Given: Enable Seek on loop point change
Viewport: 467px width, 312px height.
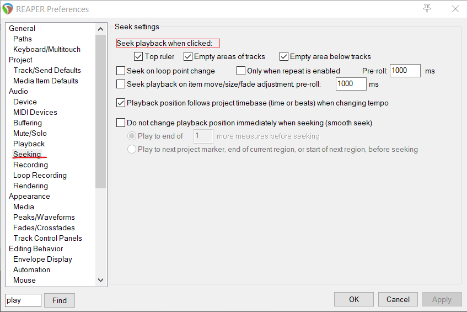Looking at the screenshot, I should pos(121,71).
